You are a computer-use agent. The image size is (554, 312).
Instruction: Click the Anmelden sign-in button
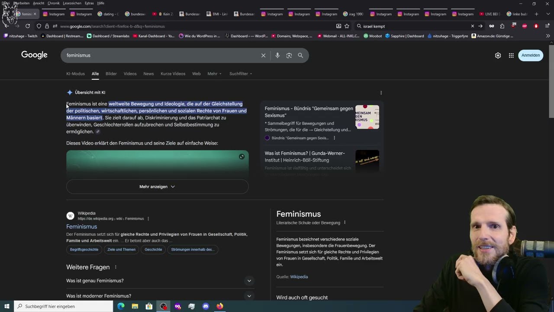531,55
